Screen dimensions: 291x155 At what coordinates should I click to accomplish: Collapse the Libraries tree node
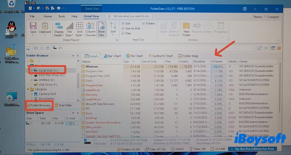tap(28, 89)
